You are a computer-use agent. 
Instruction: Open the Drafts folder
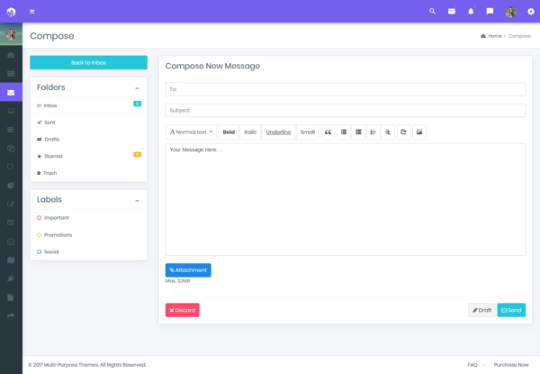88,140
